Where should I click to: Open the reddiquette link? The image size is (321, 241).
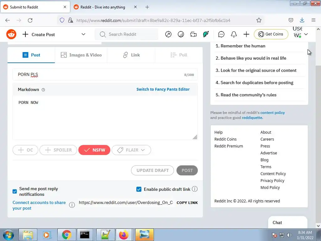[x=252, y=118]
